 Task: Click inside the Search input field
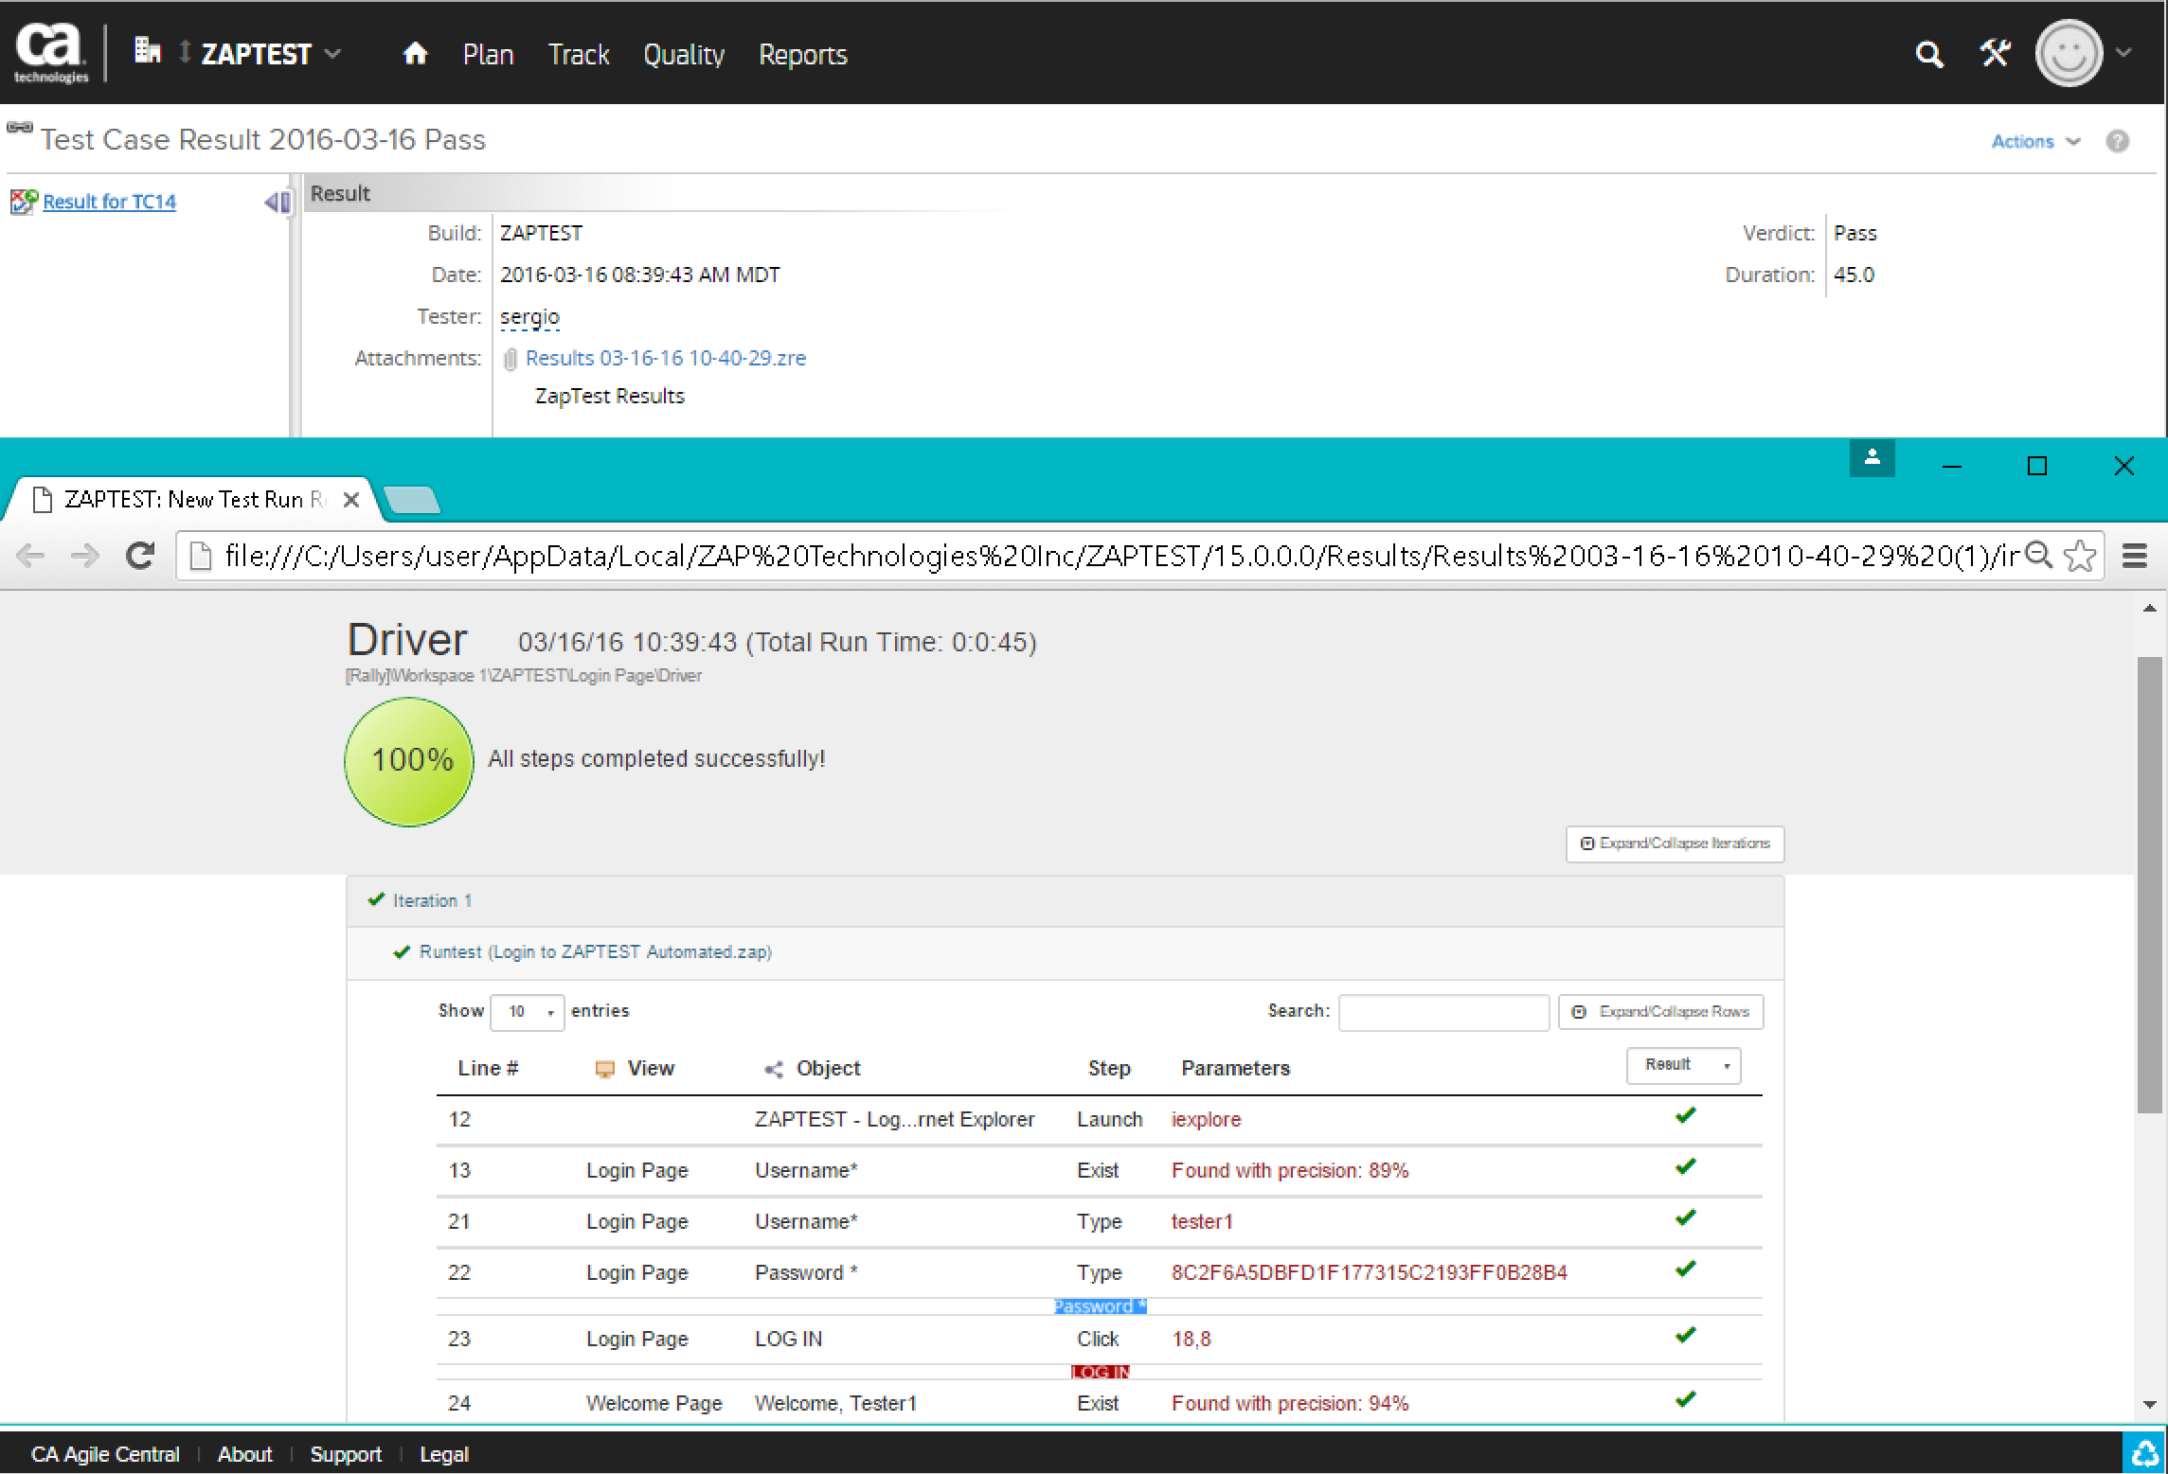[x=1442, y=1012]
